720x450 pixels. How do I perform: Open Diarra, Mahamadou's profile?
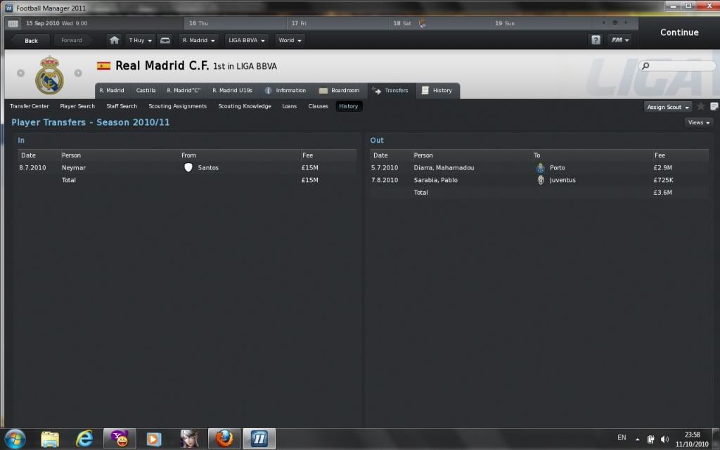(x=444, y=167)
